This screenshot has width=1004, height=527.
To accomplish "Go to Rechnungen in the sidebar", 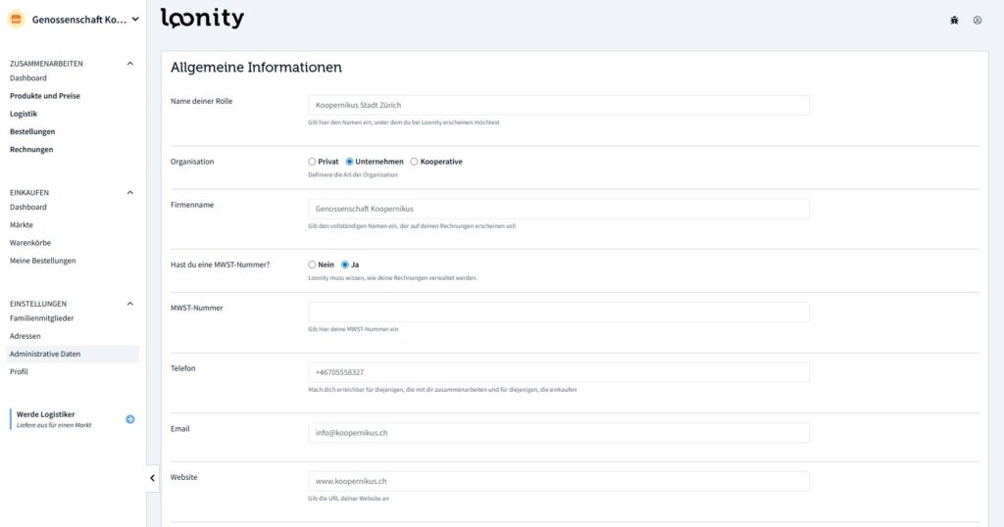I will (x=31, y=149).
